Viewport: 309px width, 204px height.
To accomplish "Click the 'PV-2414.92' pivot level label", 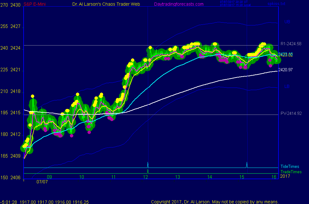I will (x=291, y=113).
